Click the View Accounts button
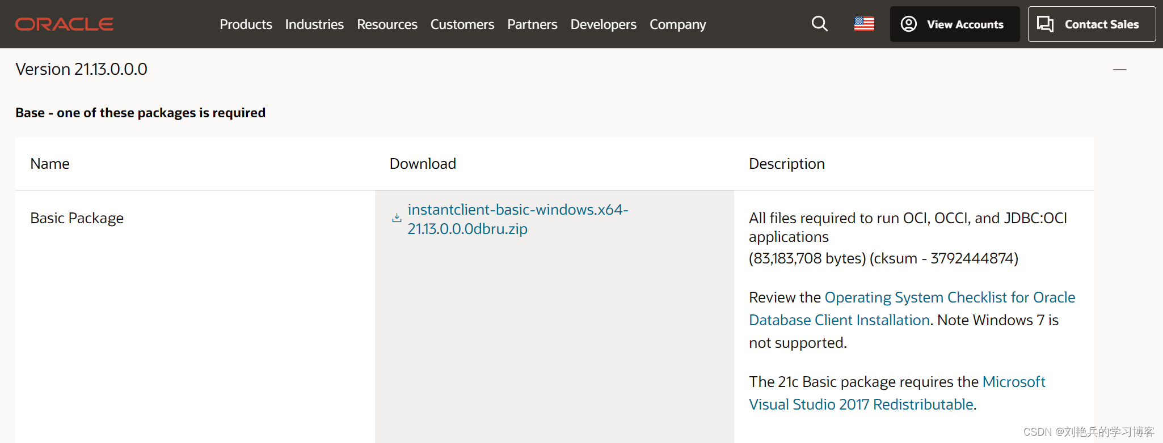 pos(954,24)
